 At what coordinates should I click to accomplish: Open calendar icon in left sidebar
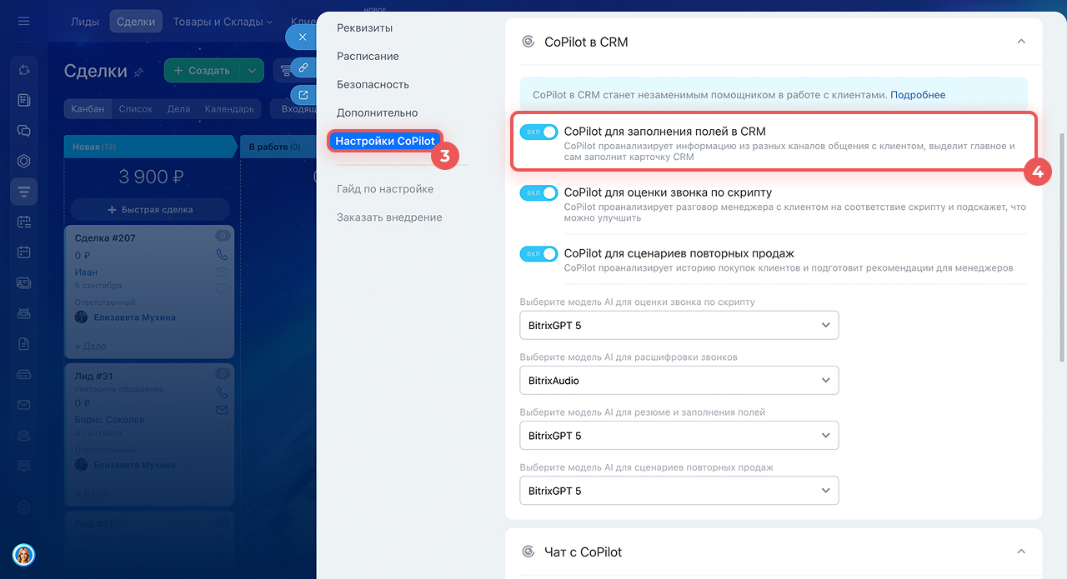tap(23, 252)
